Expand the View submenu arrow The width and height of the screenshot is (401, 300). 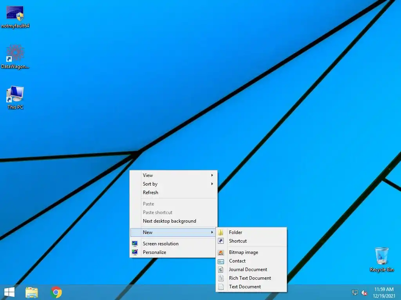coord(212,175)
